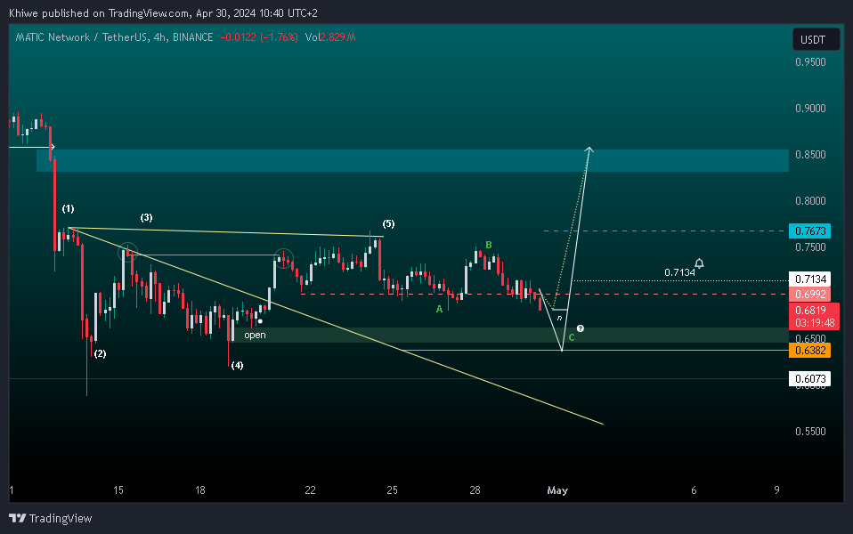Click the 0.5500 price axis label
Screen dimensions: 853x534
click(x=810, y=432)
